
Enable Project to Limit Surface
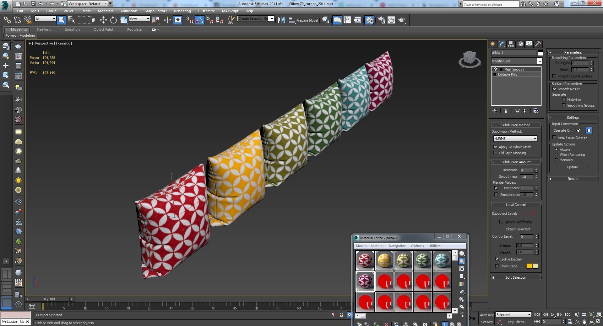pos(554,76)
